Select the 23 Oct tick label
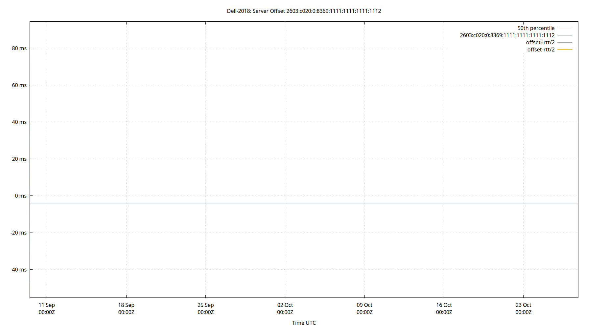This screenshot has width=608, height=328. pos(524,308)
